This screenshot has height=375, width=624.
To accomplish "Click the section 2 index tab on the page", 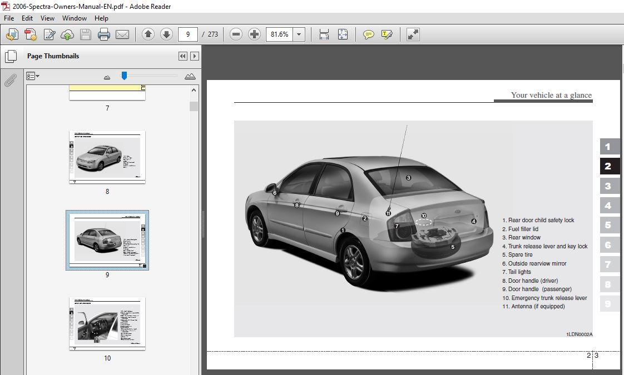I will click(x=610, y=166).
